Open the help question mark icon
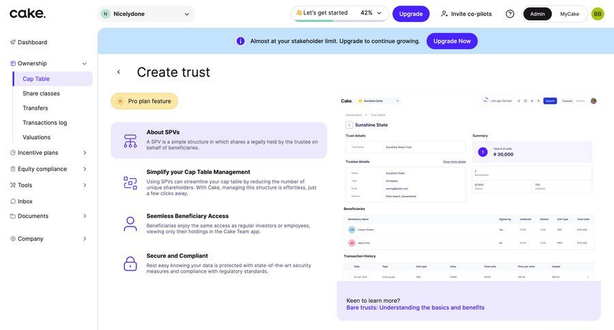The width and height of the screenshot is (614, 330). coord(510,14)
